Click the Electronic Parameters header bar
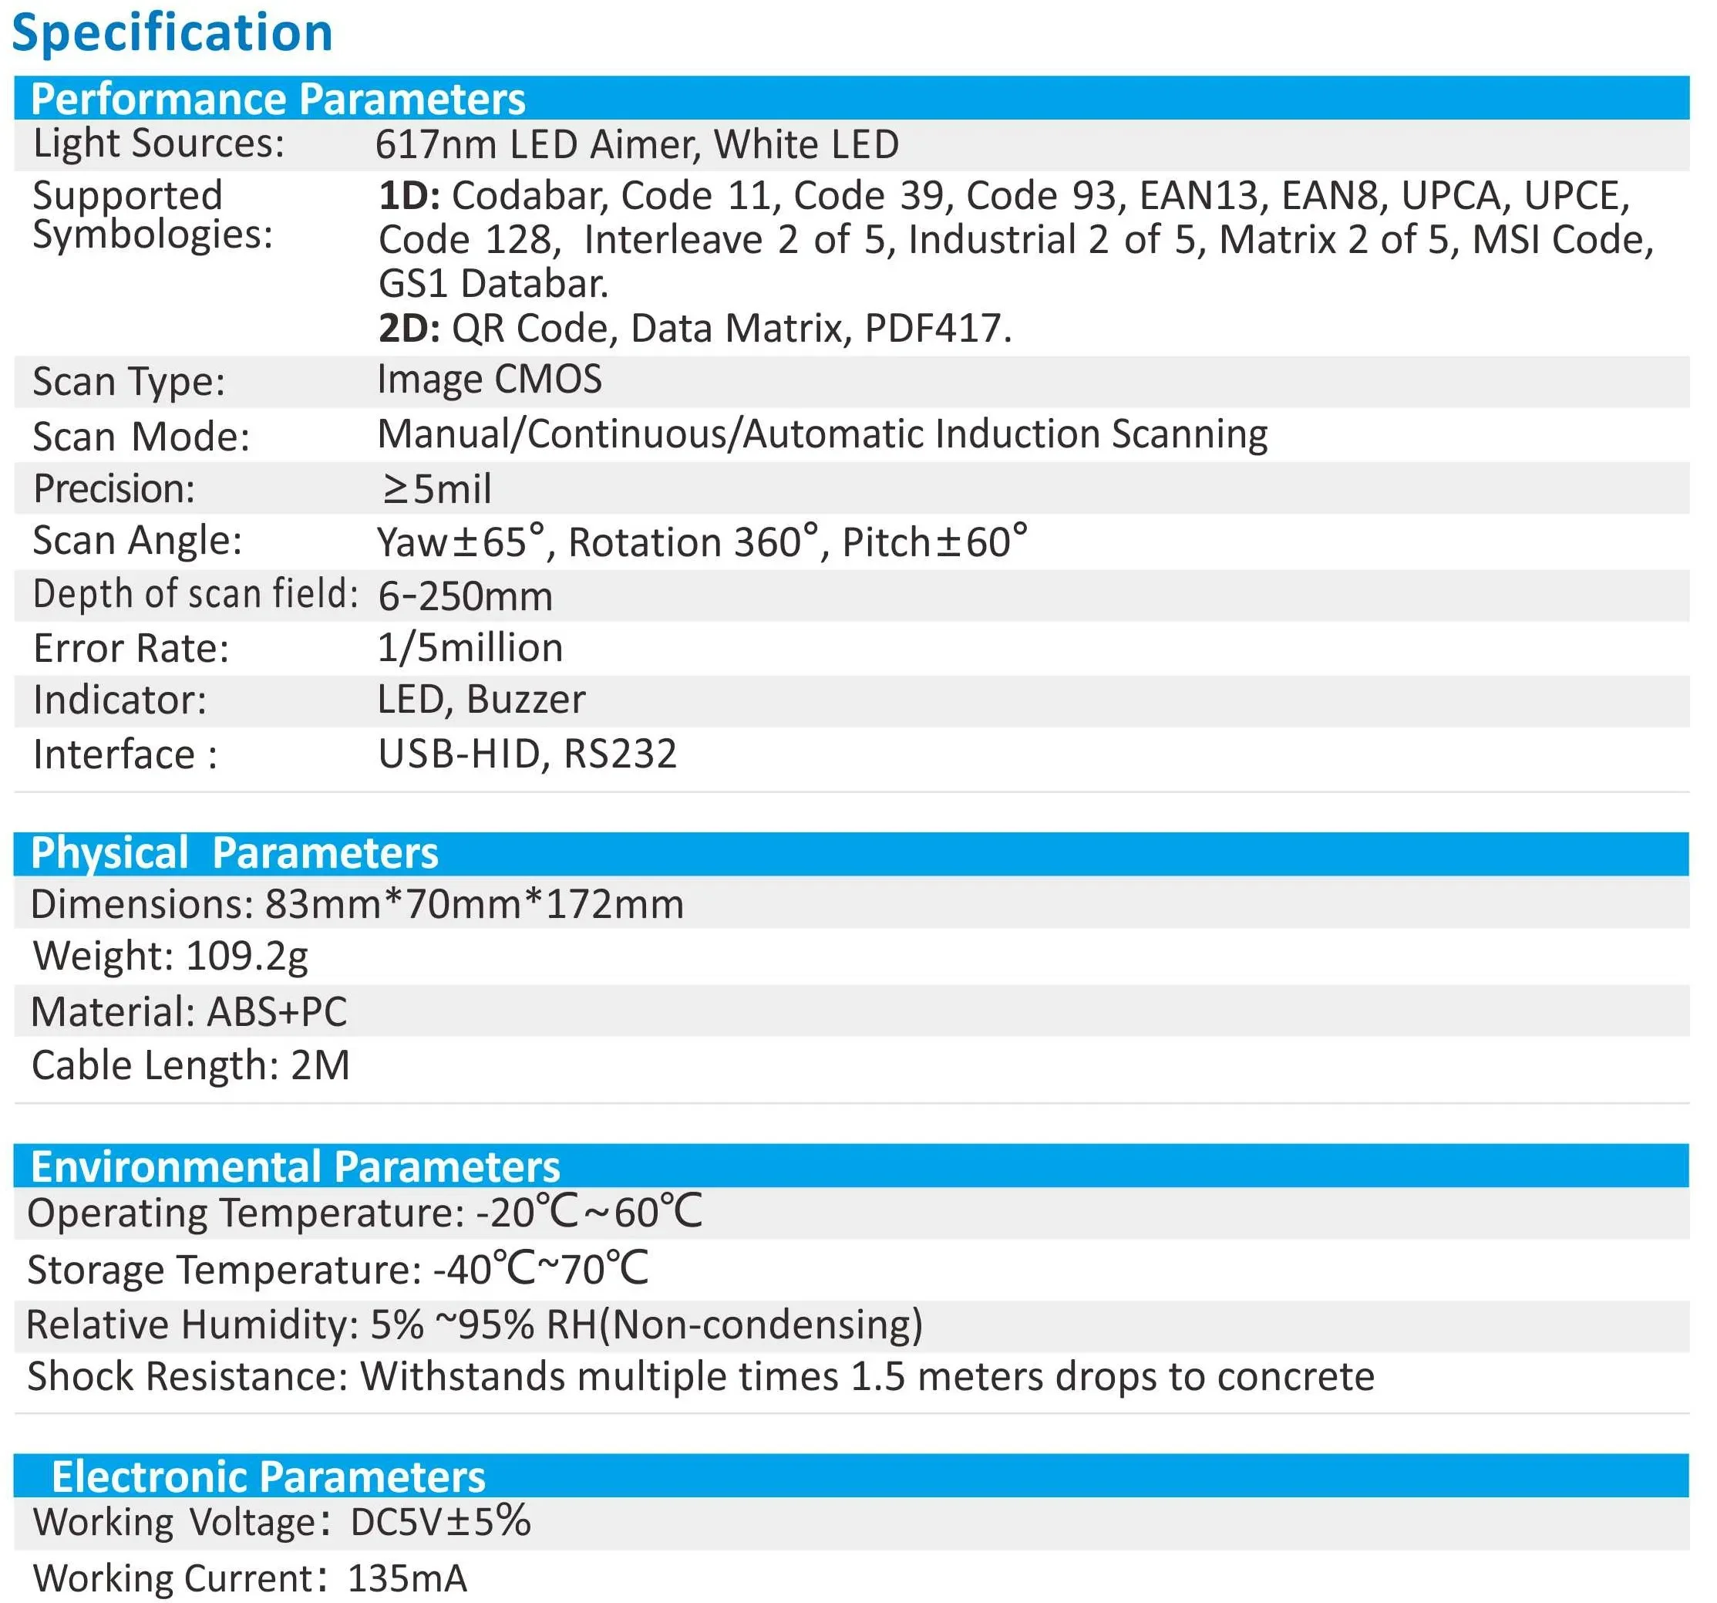Screen dimensions: 1717x1603 click(268, 1476)
